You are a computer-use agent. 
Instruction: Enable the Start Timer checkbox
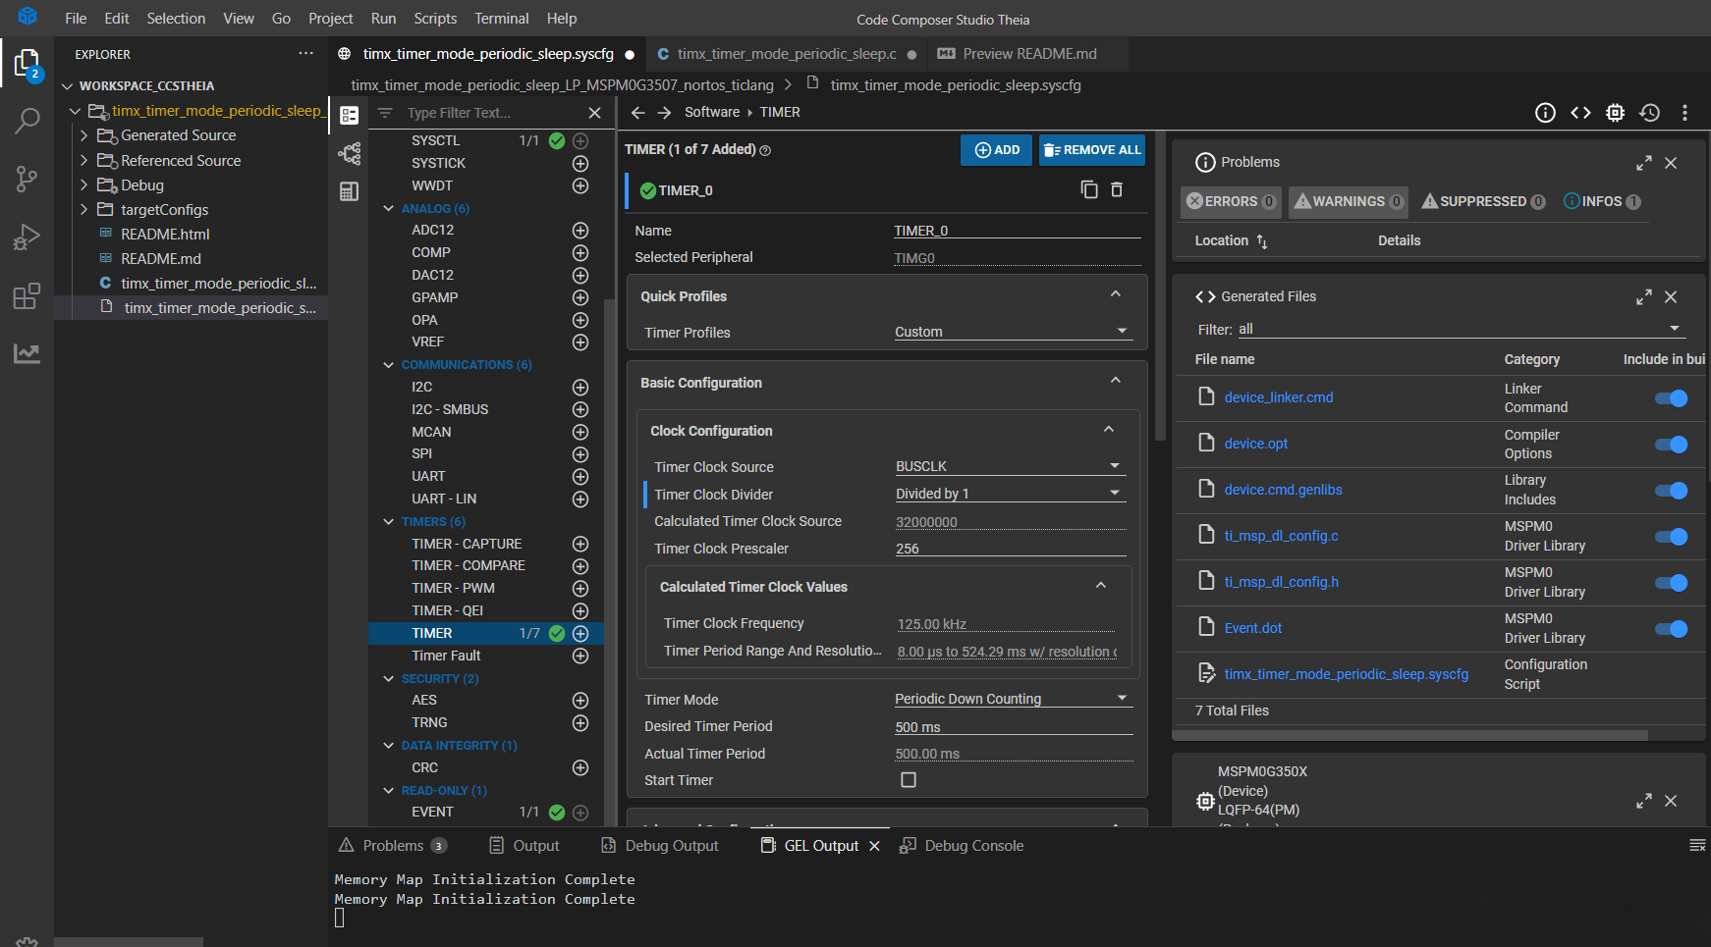909,780
